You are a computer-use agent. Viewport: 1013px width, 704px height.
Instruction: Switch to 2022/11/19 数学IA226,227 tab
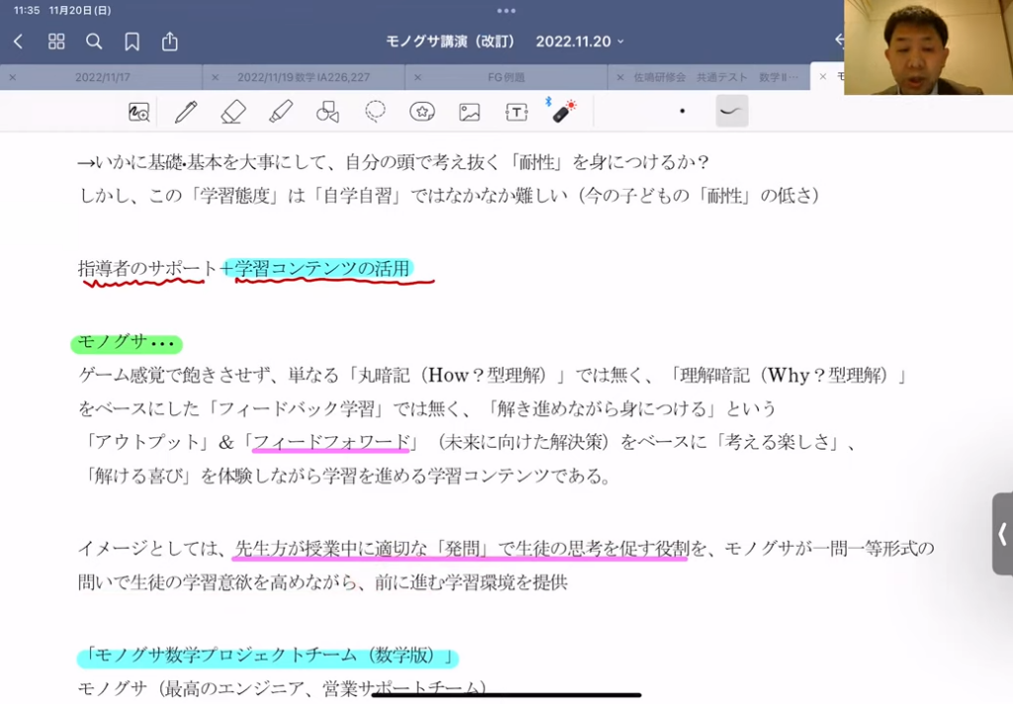(x=304, y=77)
